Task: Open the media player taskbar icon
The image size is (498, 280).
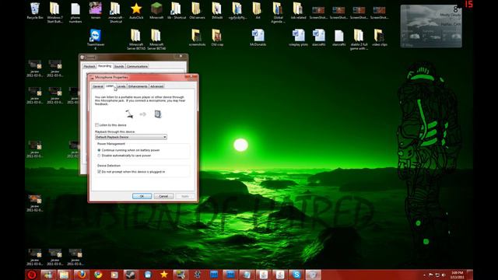Action: (x=114, y=275)
